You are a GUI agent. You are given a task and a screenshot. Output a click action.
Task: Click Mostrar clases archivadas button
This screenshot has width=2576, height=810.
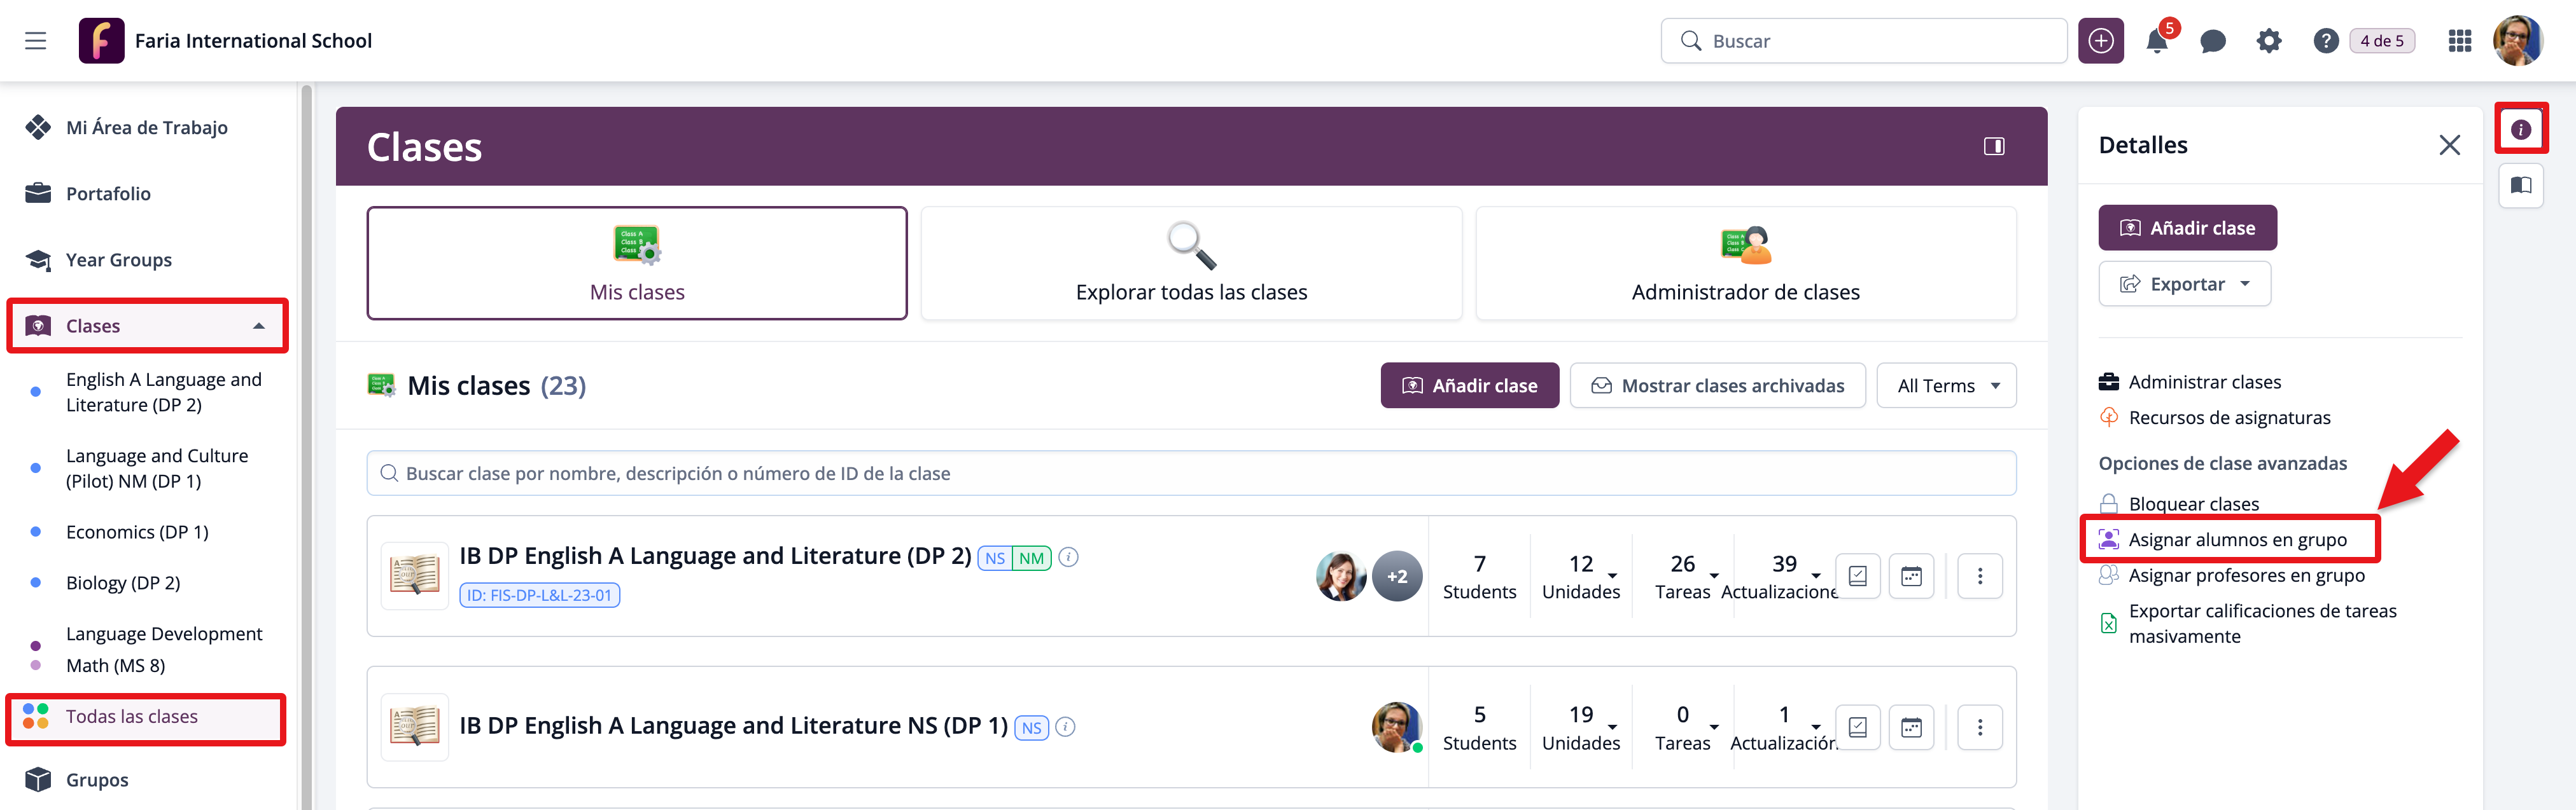pyautogui.click(x=1717, y=385)
